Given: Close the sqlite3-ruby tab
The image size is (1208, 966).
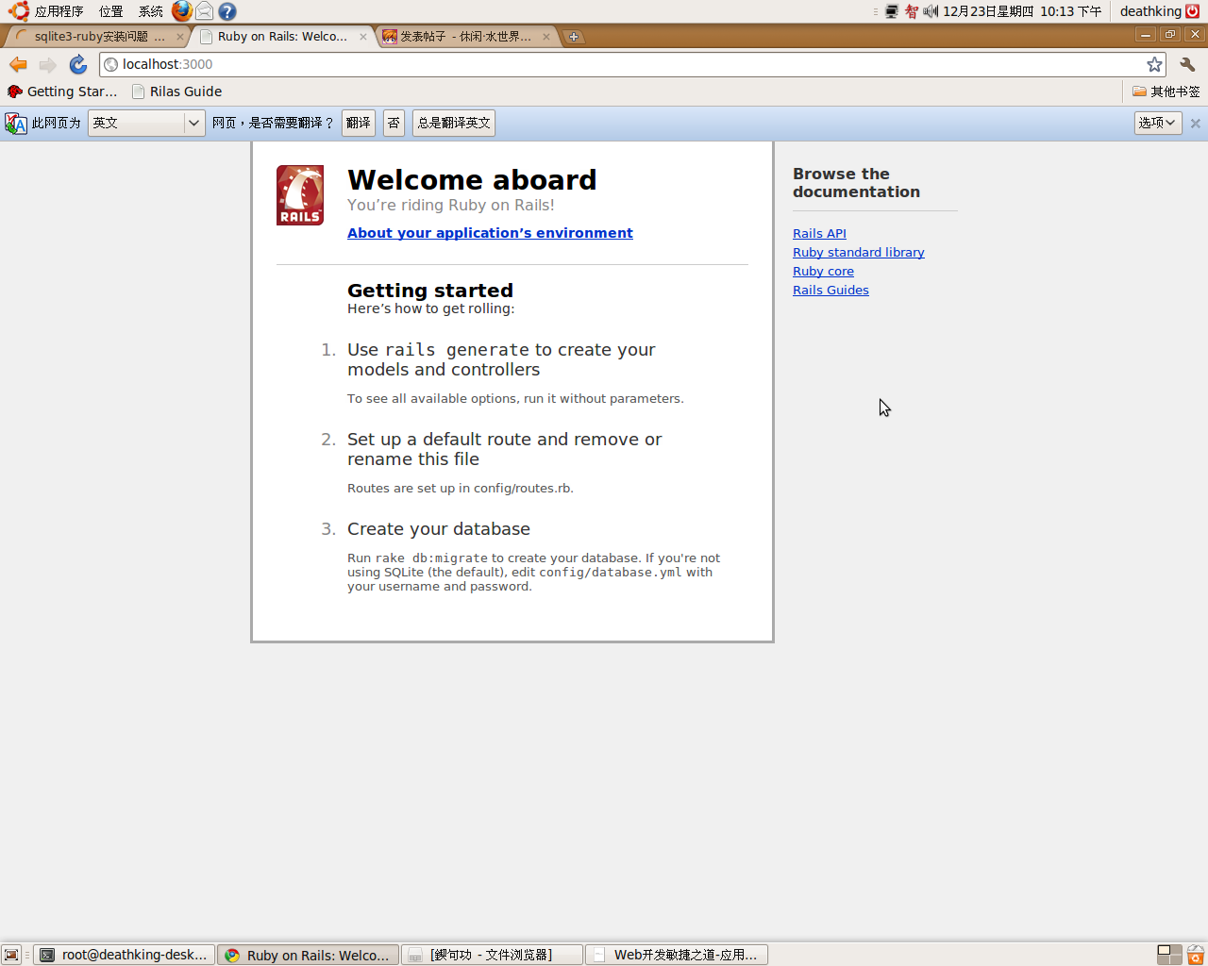Looking at the screenshot, I should point(180,37).
